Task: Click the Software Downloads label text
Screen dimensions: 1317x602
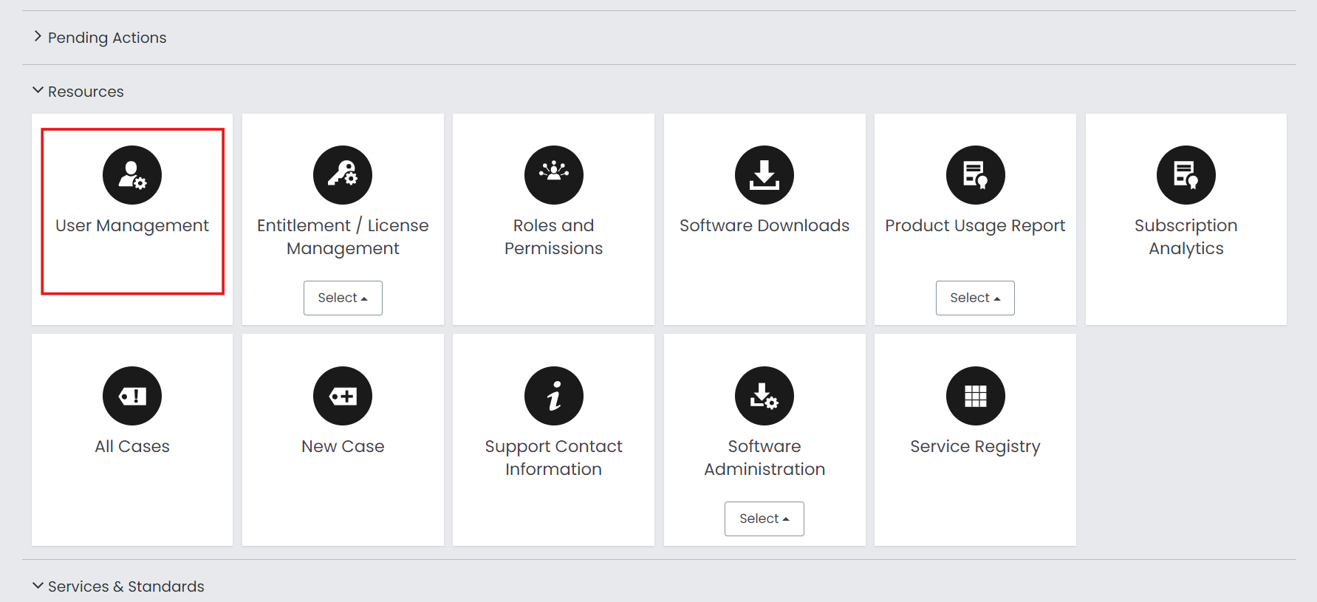Action: coord(764,225)
